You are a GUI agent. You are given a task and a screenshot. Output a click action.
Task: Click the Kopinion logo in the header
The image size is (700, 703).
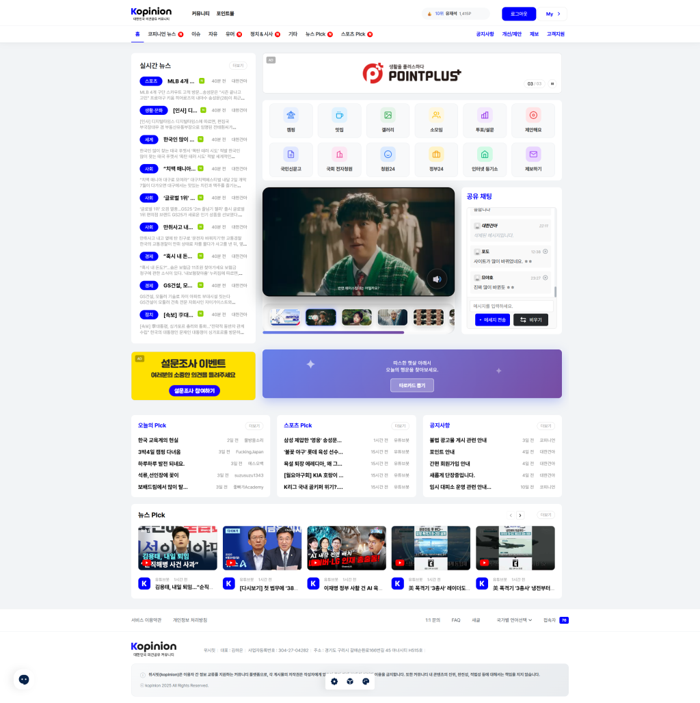(152, 14)
